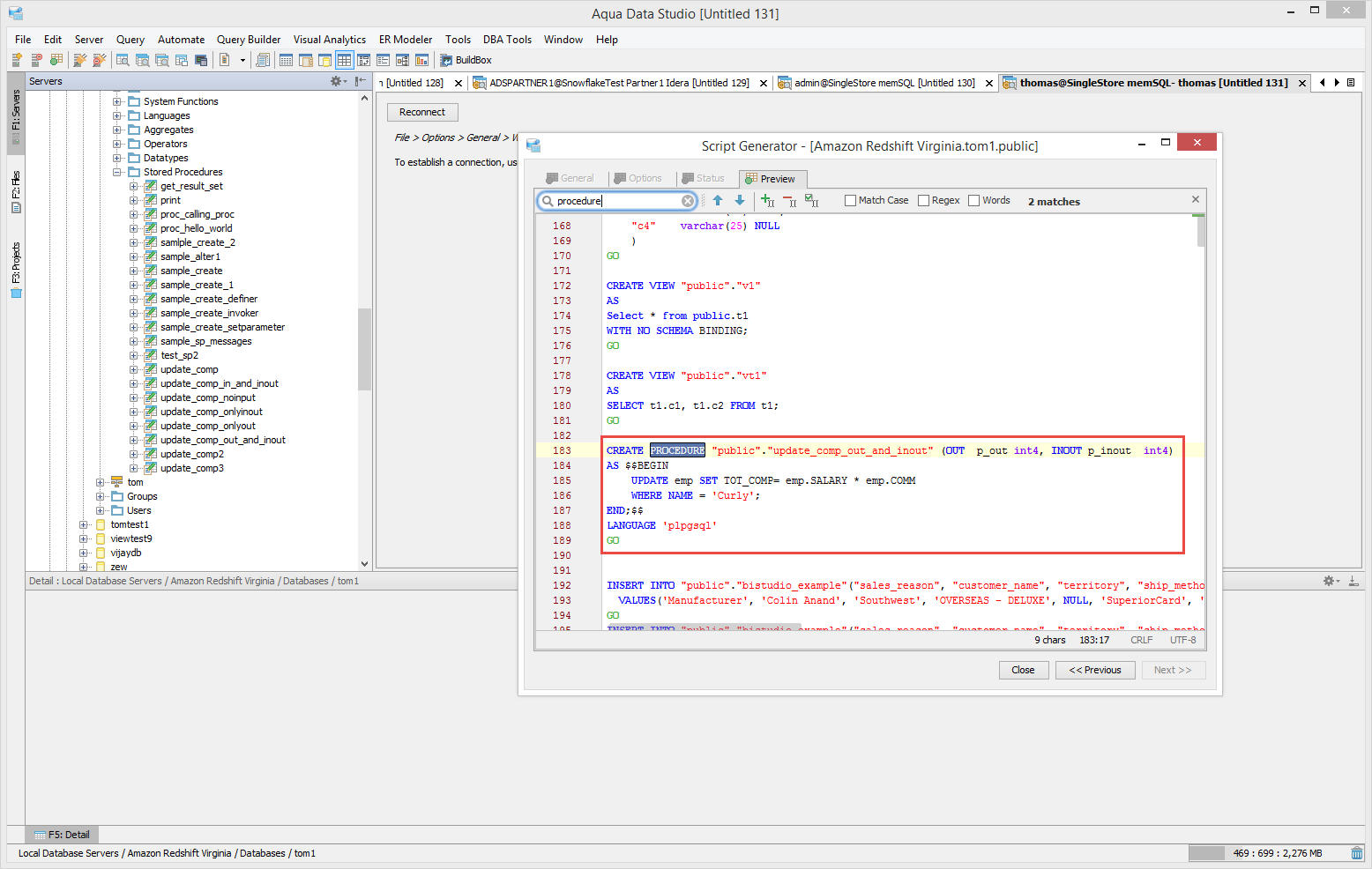Open the DBA Tools menu

tap(507, 40)
